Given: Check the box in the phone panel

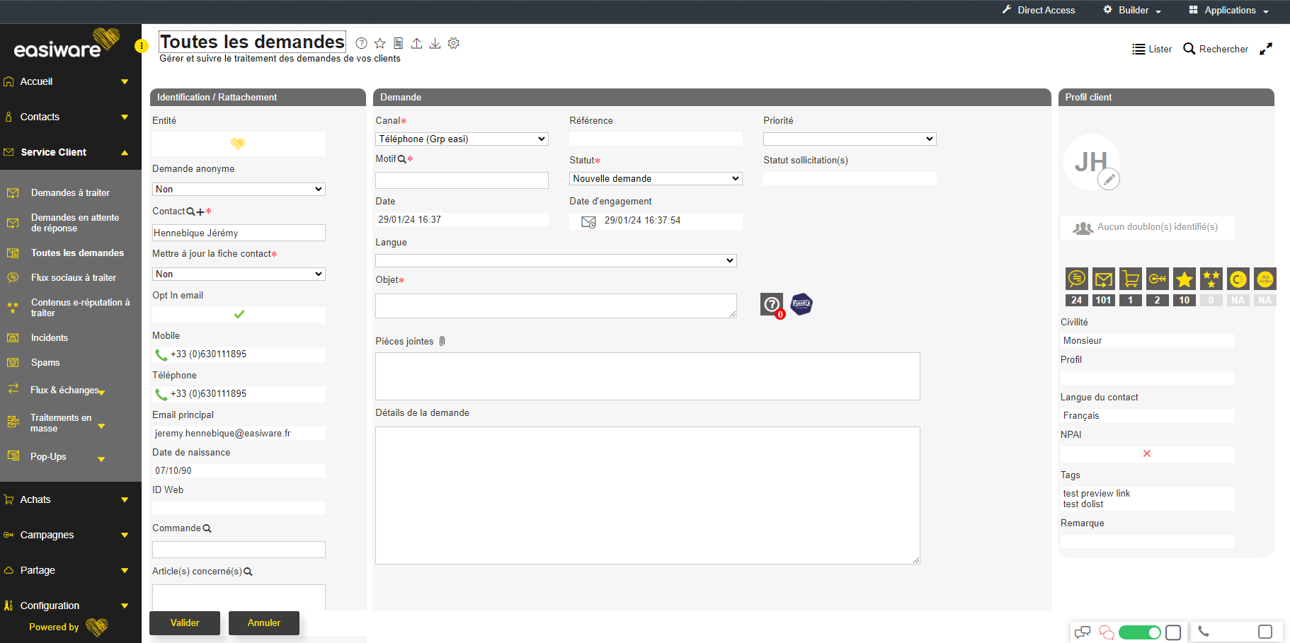Looking at the screenshot, I should pyautogui.click(x=1265, y=632).
